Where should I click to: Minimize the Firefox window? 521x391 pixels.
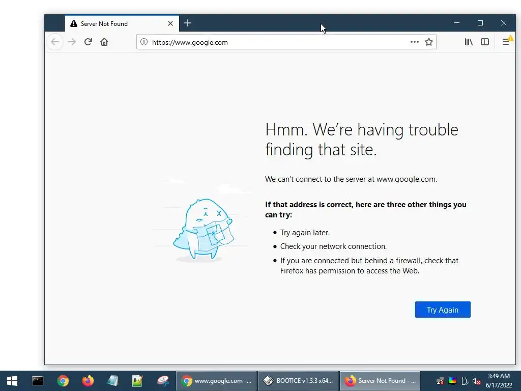pyautogui.click(x=457, y=23)
